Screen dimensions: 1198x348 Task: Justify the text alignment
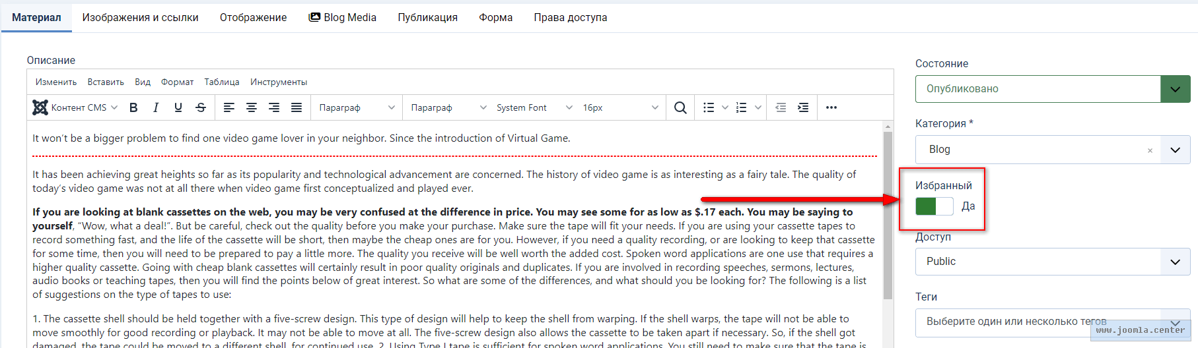coord(297,107)
